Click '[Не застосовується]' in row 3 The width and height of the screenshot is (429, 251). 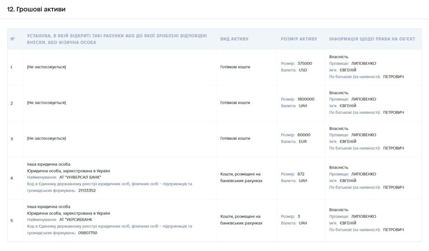click(x=46, y=138)
